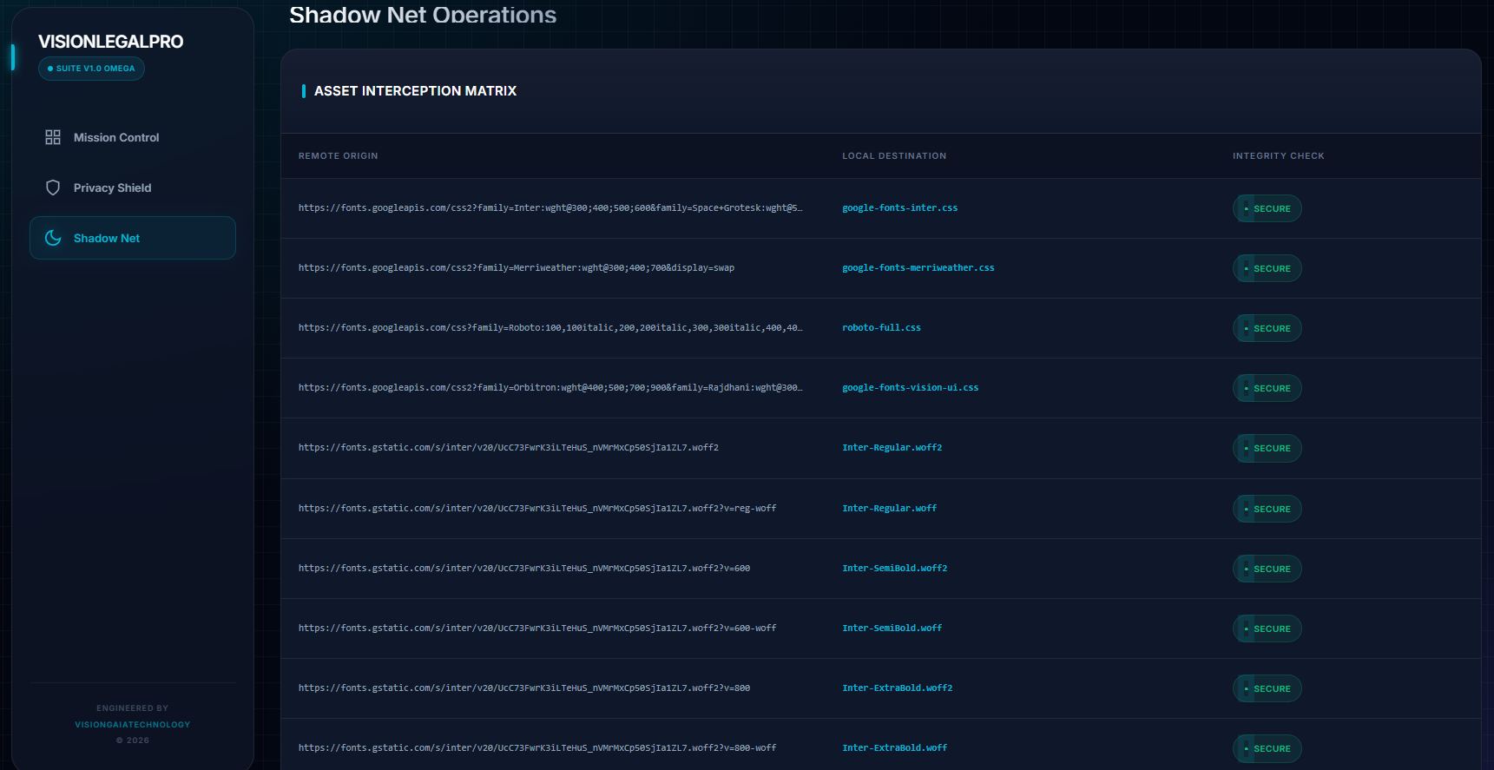This screenshot has height=770, width=1494.
Task: Click gstatic URL ending woff2?v=600
Action: pyautogui.click(x=524, y=569)
